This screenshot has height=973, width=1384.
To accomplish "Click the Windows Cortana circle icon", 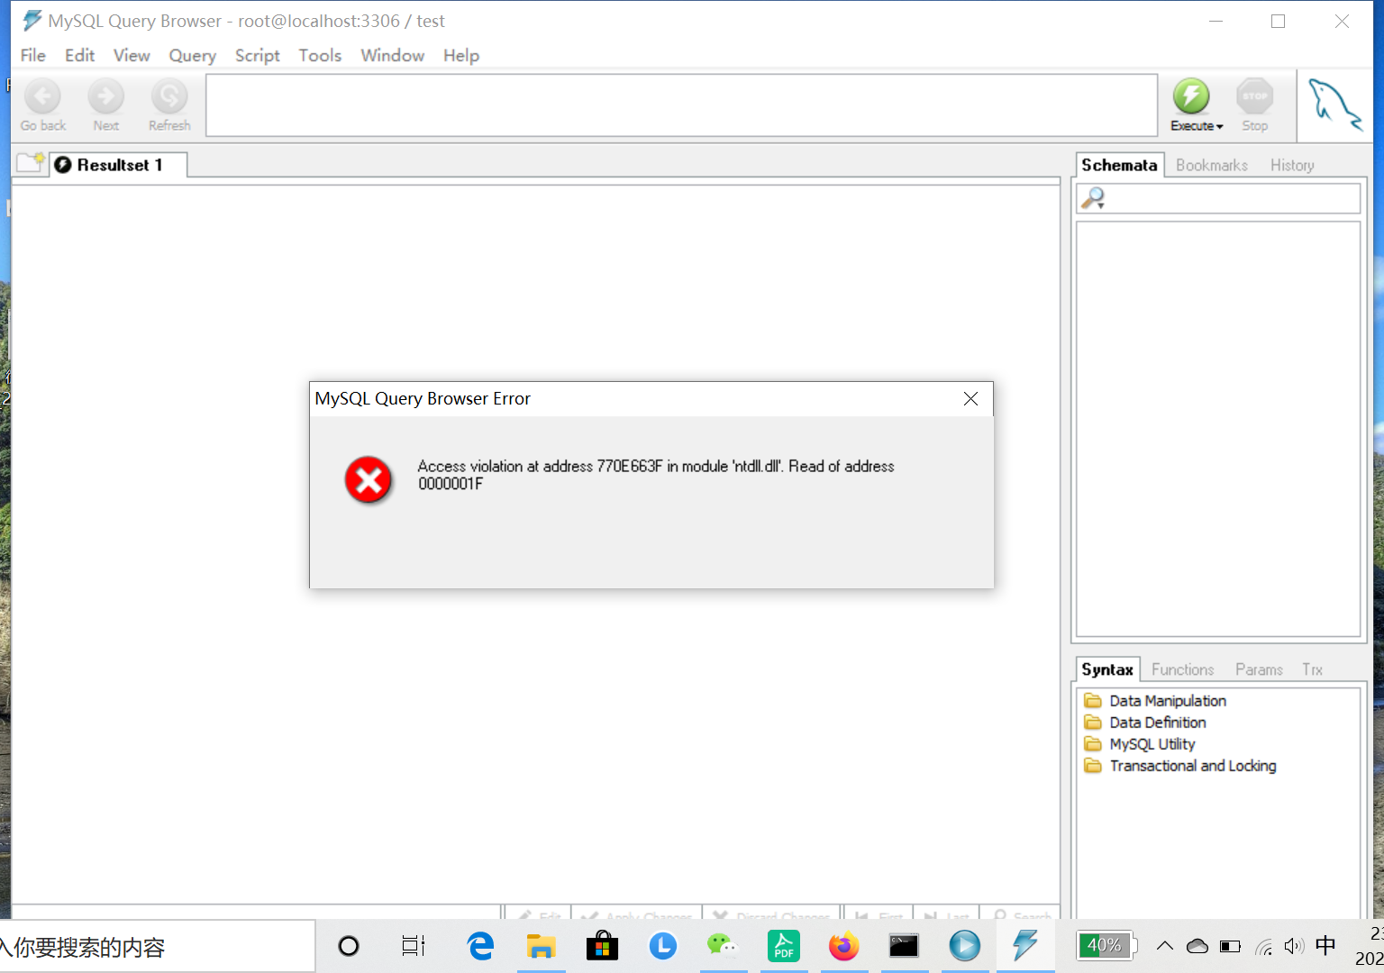I will (x=349, y=946).
